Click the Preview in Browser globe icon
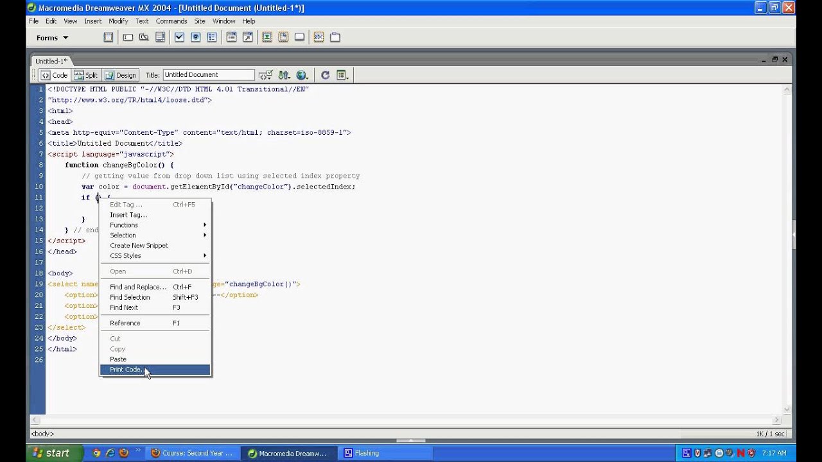The height and width of the screenshot is (462, 822). click(302, 75)
